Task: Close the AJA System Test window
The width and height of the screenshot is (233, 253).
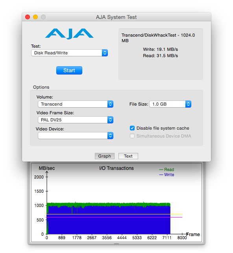Action: [28, 17]
